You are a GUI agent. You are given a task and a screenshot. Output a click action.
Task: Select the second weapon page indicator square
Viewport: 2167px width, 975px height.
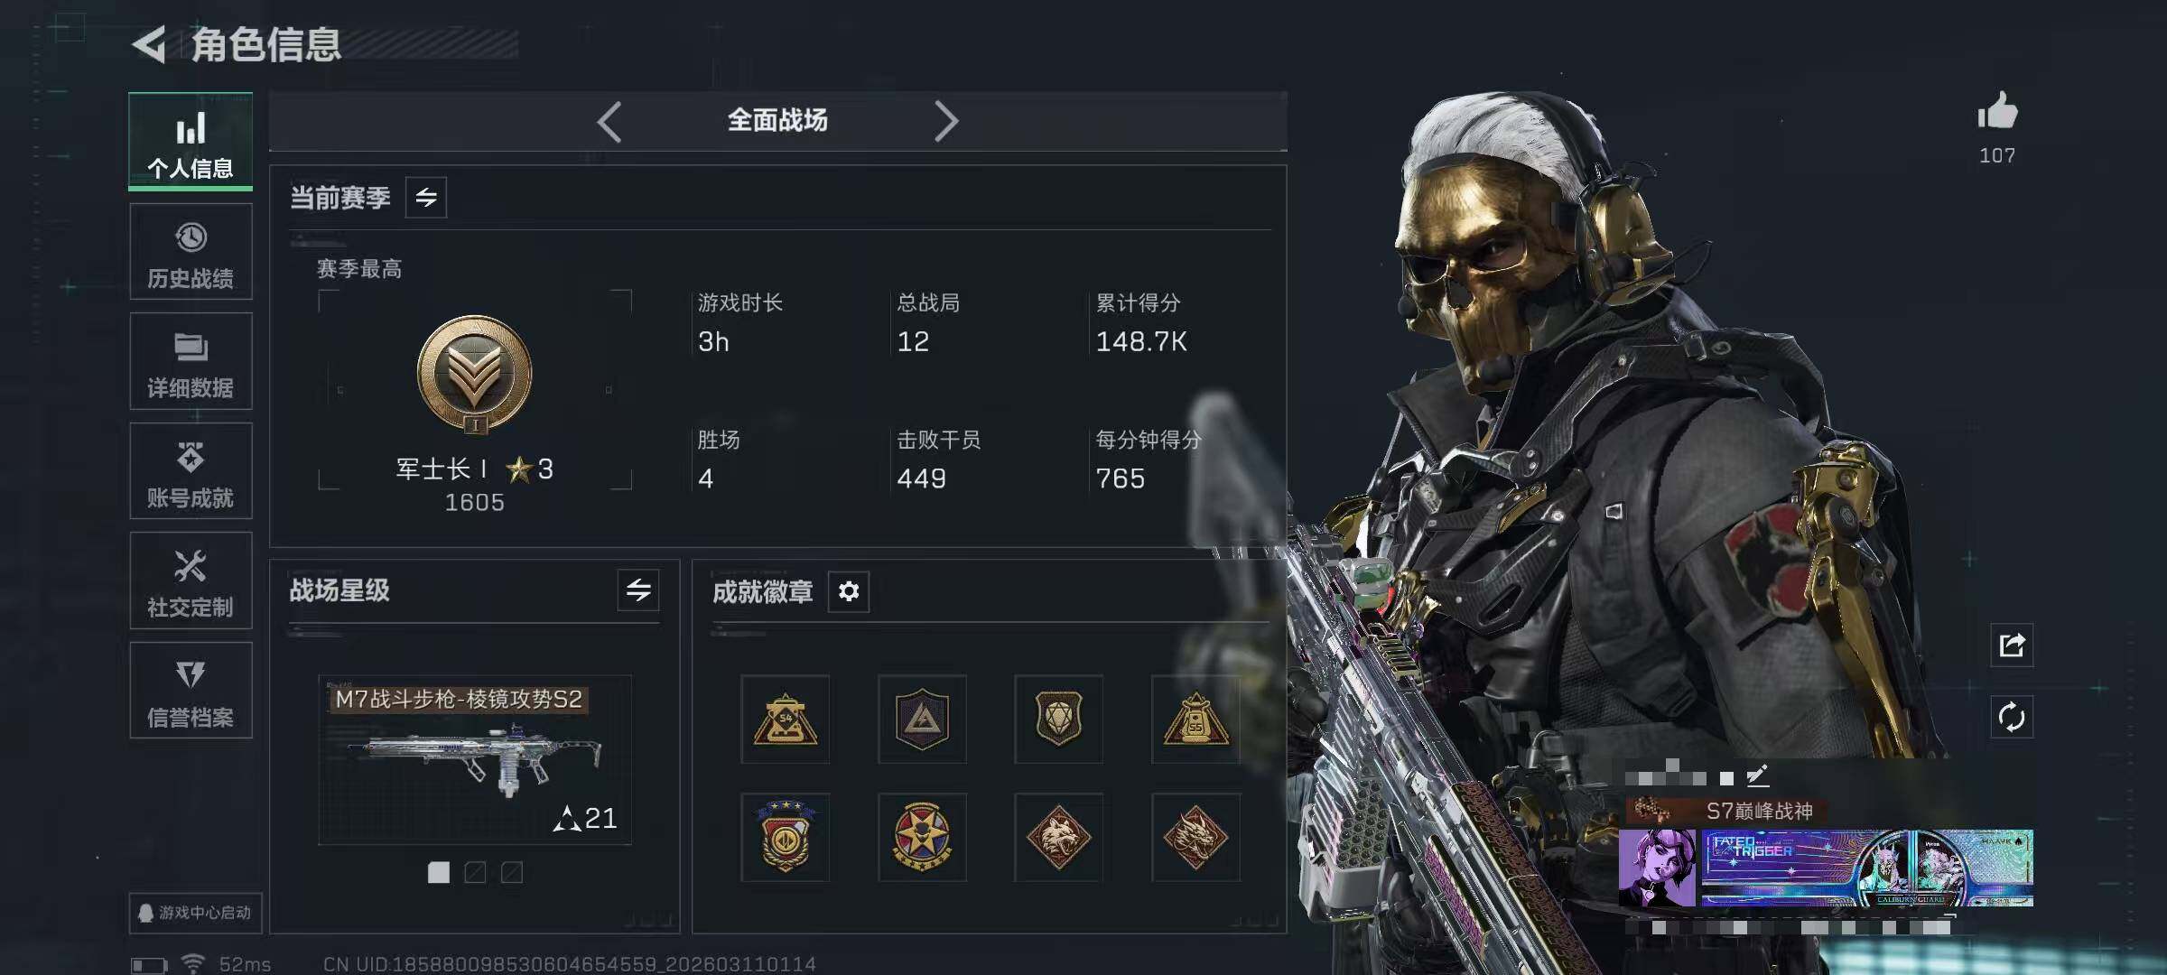[475, 872]
